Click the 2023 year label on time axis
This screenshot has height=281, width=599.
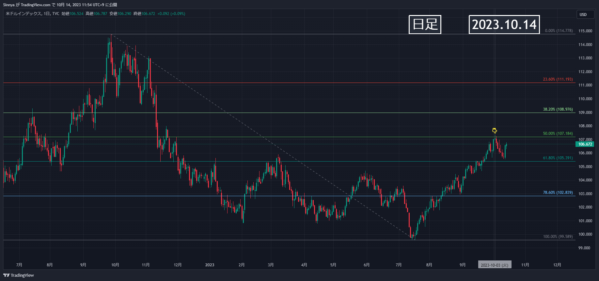click(x=210, y=265)
